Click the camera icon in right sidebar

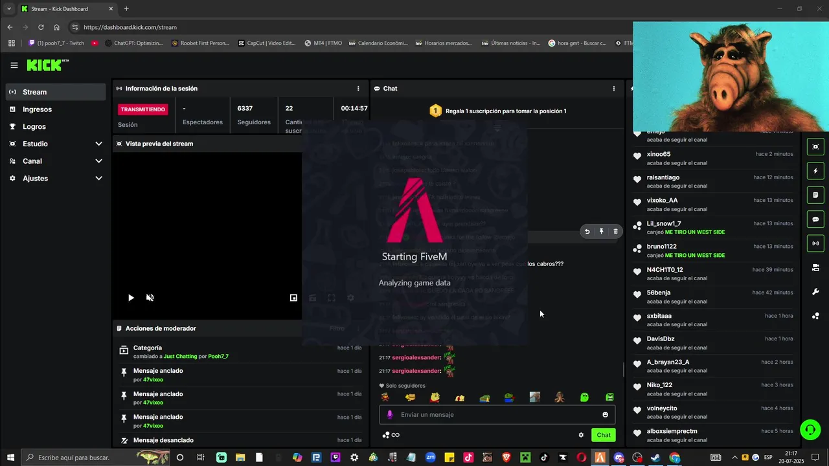point(815,267)
